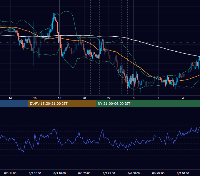Click the ロンドン 15:30-21:00 JST session bar
Screen dimensions: 200x176
pyautogui.click(x=62, y=104)
